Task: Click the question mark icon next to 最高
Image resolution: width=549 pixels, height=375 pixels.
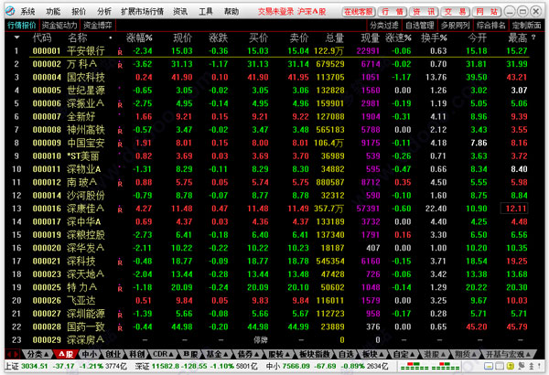Action: [533, 37]
